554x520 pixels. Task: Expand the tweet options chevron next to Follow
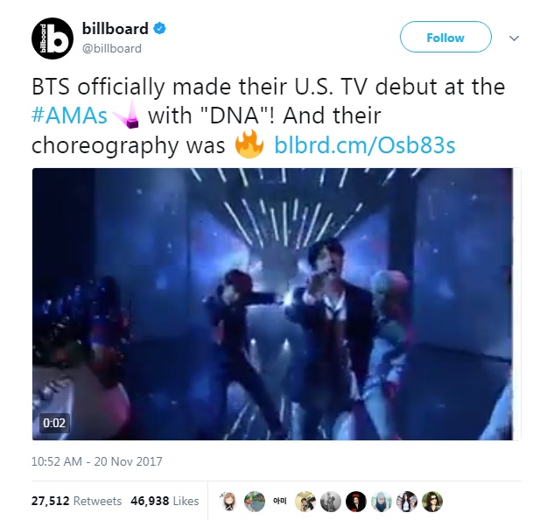tap(514, 38)
